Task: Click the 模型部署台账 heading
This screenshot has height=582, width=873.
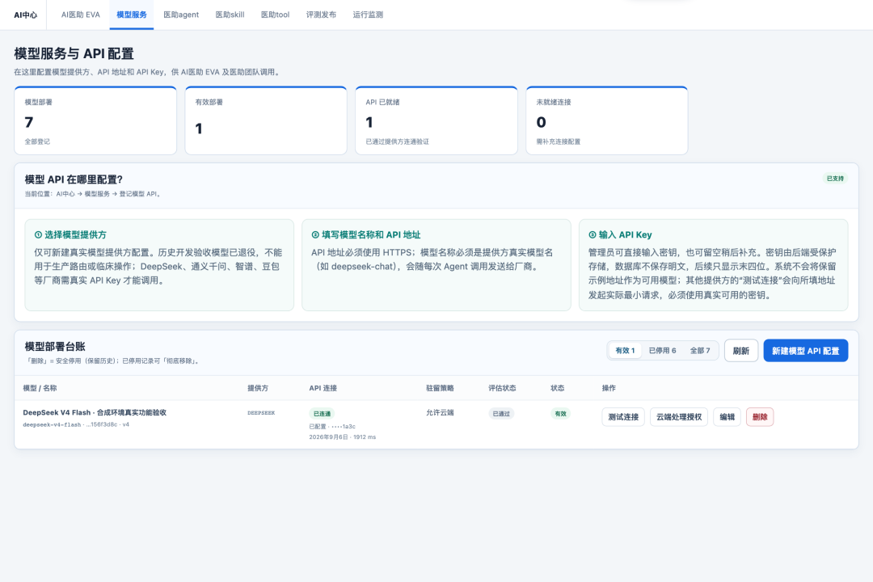Action: (x=55, y=347)
